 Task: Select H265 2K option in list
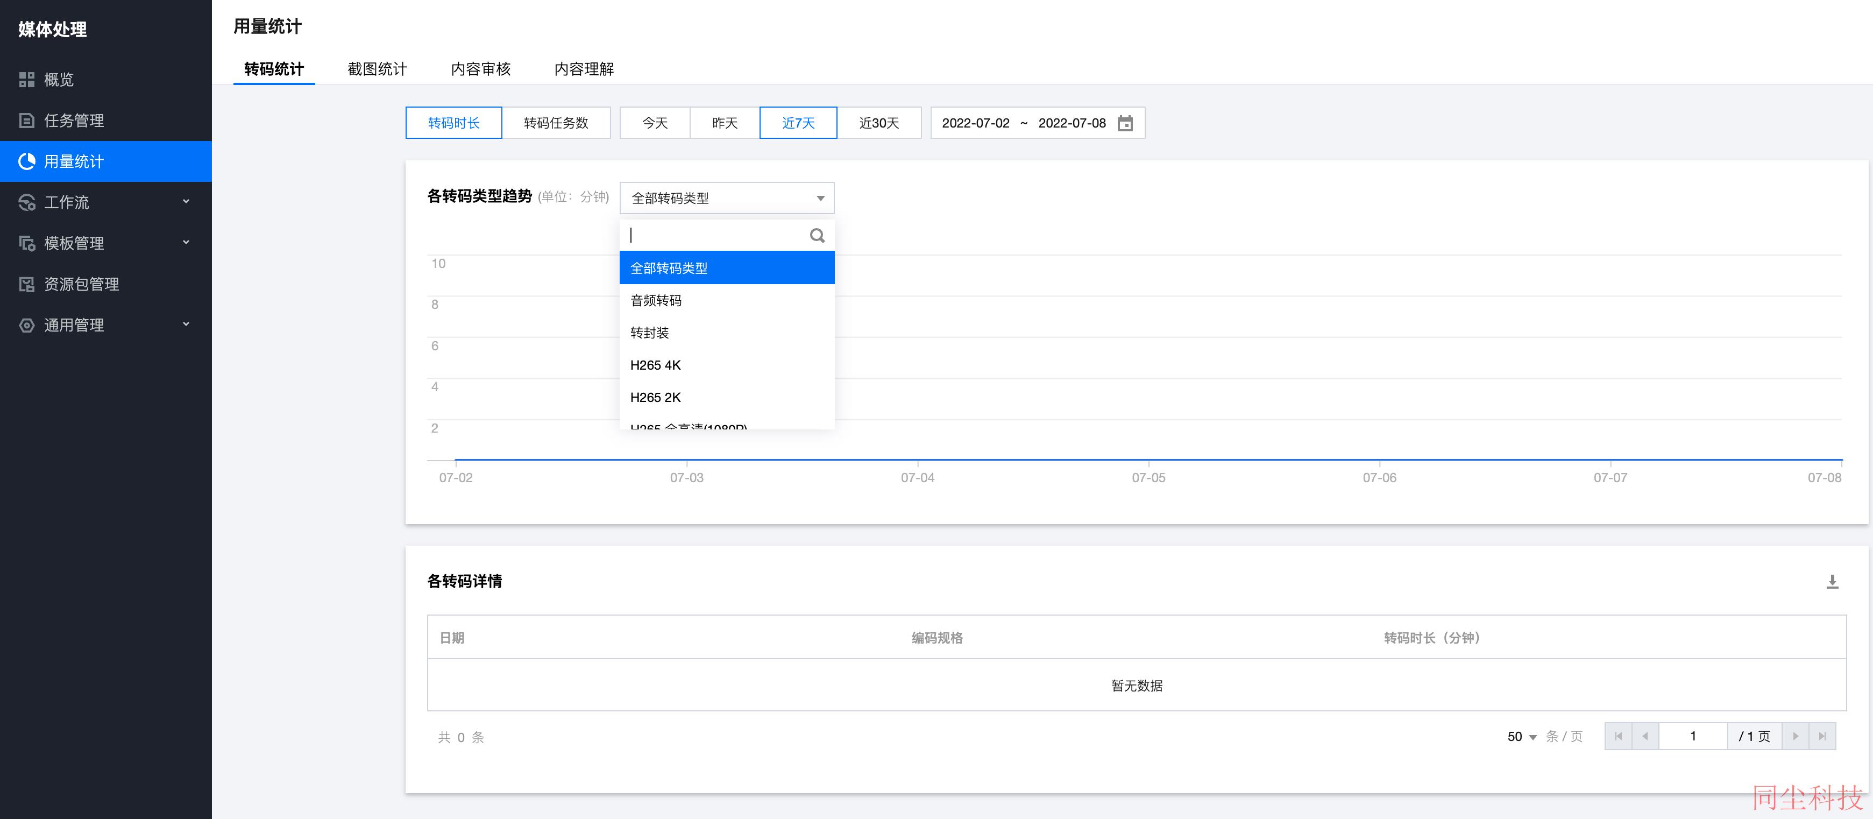pos(726,397)
